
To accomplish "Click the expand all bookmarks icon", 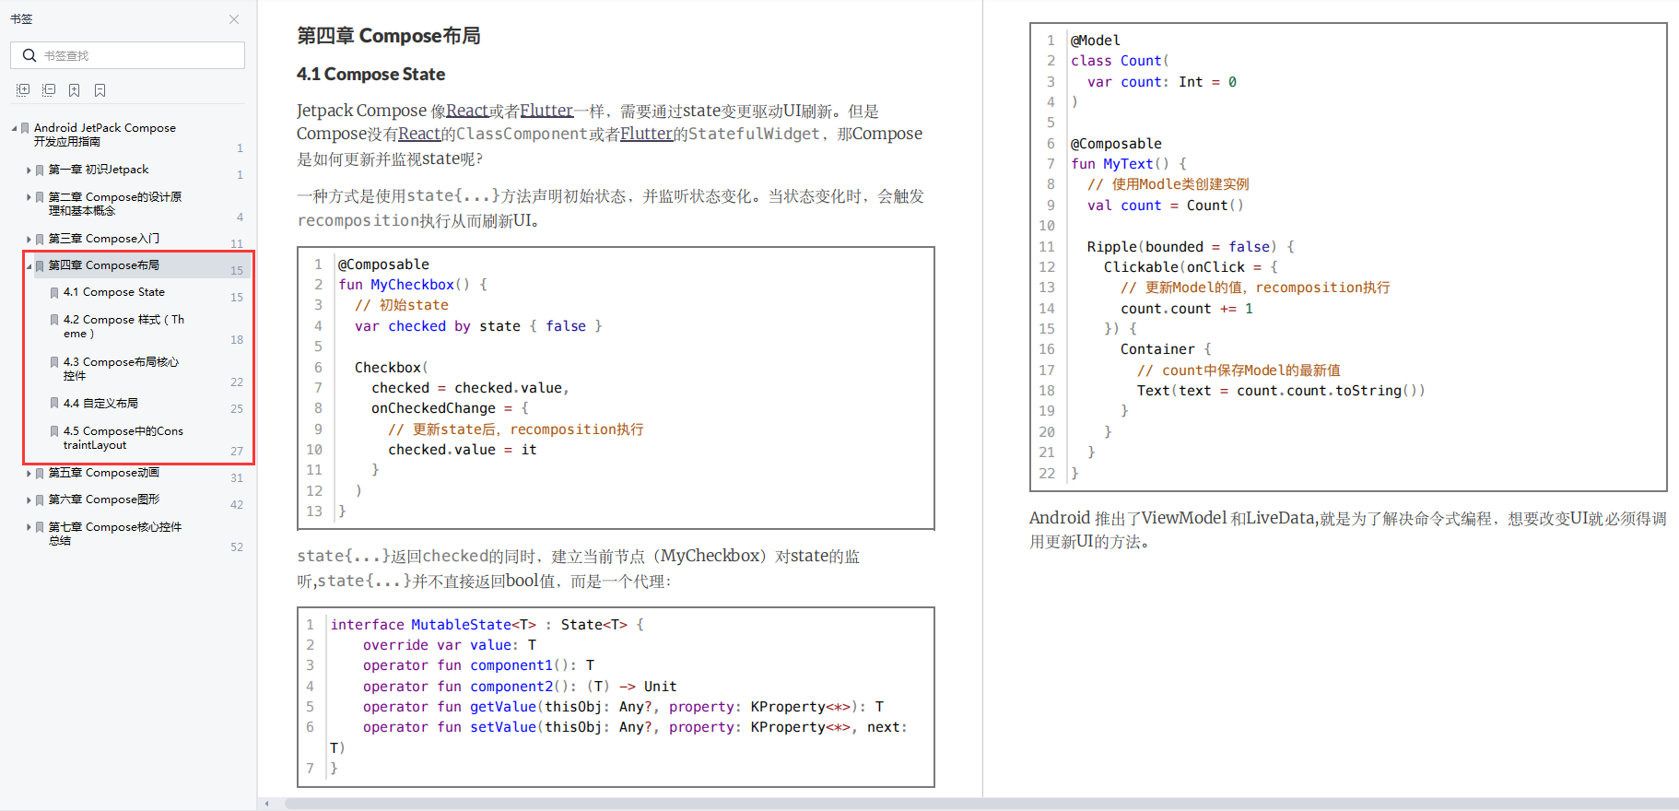I will tap(23, 90).
